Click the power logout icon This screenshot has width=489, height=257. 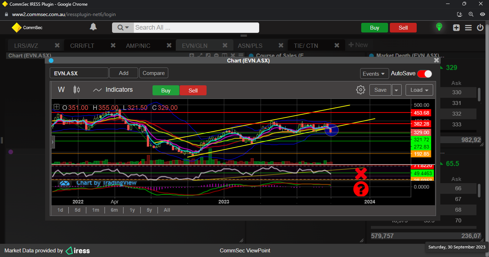point(480,28)
